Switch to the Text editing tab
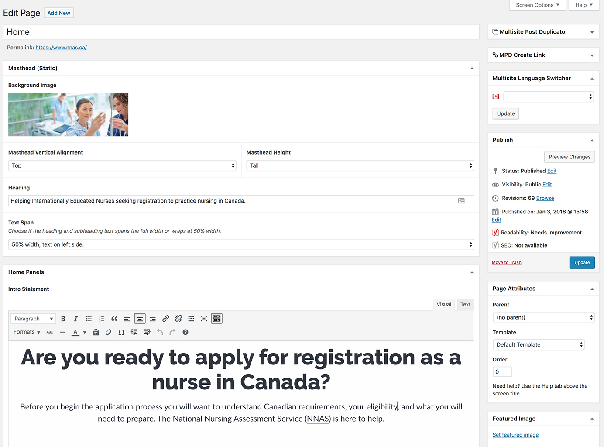This screenshot has width=604, height=447. [x=465, y=304]
